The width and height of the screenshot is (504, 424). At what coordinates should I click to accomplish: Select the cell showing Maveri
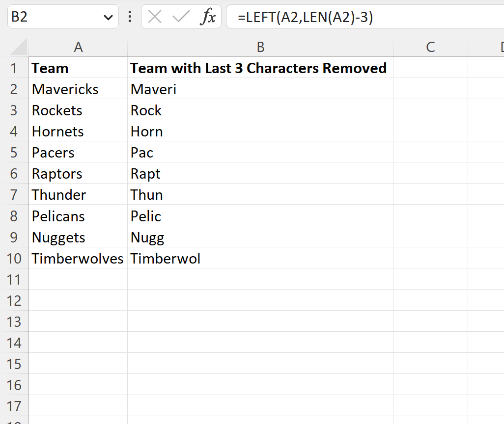(x=260, y=89)
